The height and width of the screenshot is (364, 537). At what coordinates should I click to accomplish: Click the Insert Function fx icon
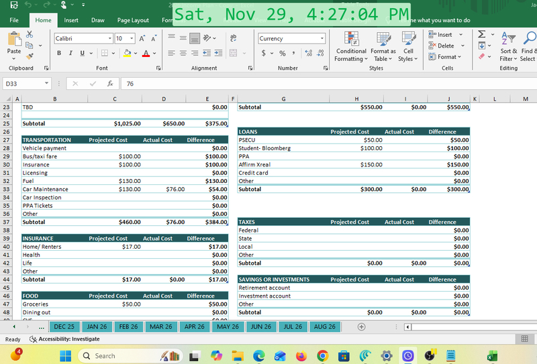coord(109,84)
